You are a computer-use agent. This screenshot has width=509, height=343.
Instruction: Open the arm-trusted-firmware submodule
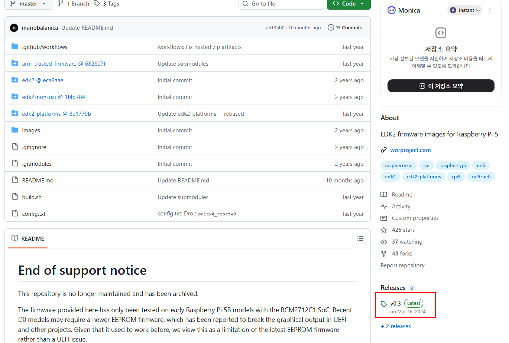click(x=64, y=64)
